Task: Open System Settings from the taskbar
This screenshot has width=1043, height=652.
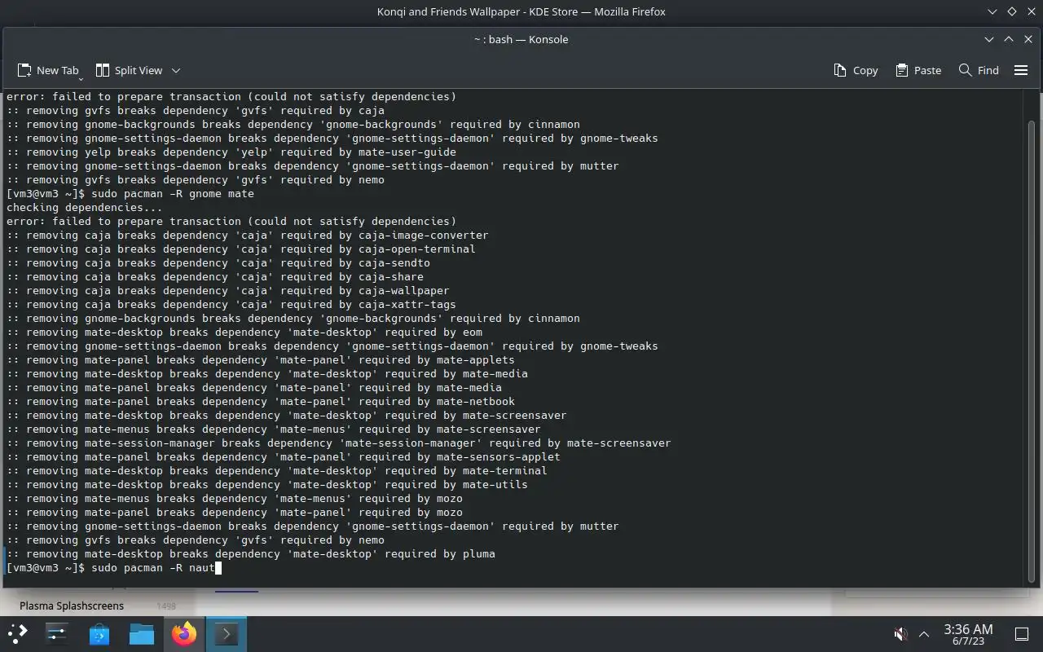Action: (x=57, y=633)
